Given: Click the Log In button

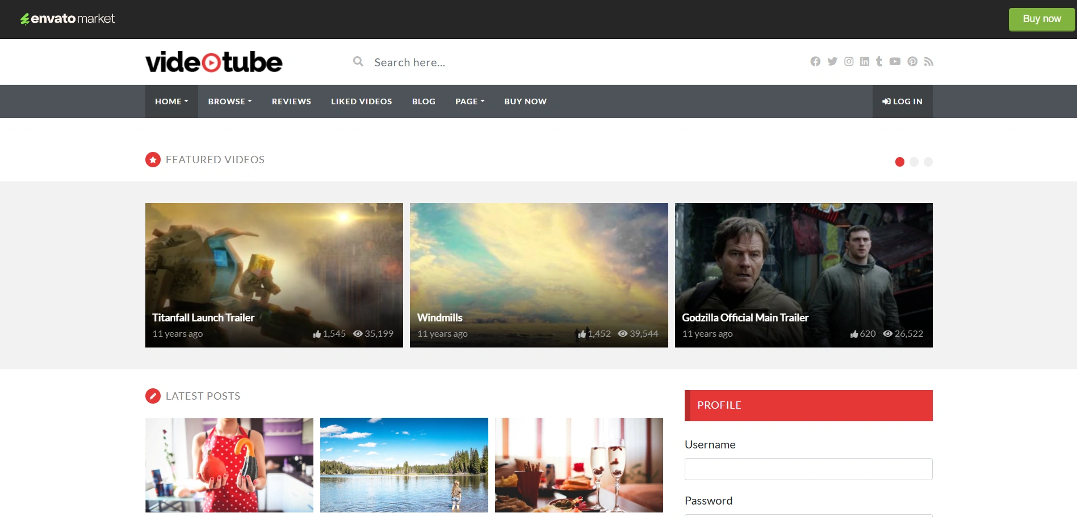Looking at the screenshot, I should (903, 101).
